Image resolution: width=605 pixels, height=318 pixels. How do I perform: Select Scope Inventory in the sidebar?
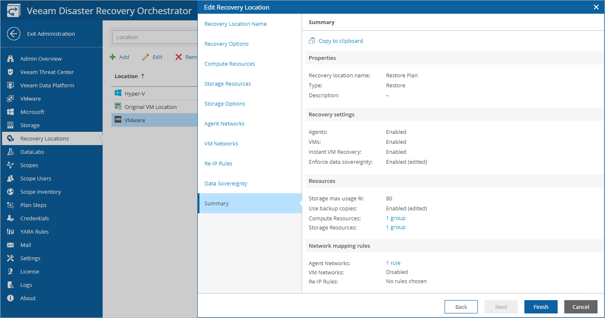40,192
